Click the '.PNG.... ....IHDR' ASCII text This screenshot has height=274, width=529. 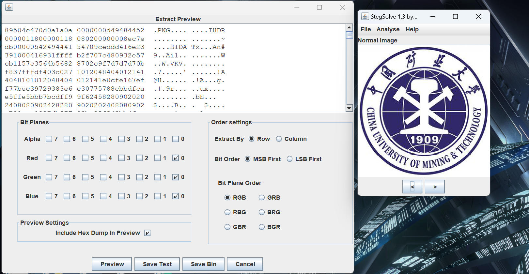[x=189, y=30]
